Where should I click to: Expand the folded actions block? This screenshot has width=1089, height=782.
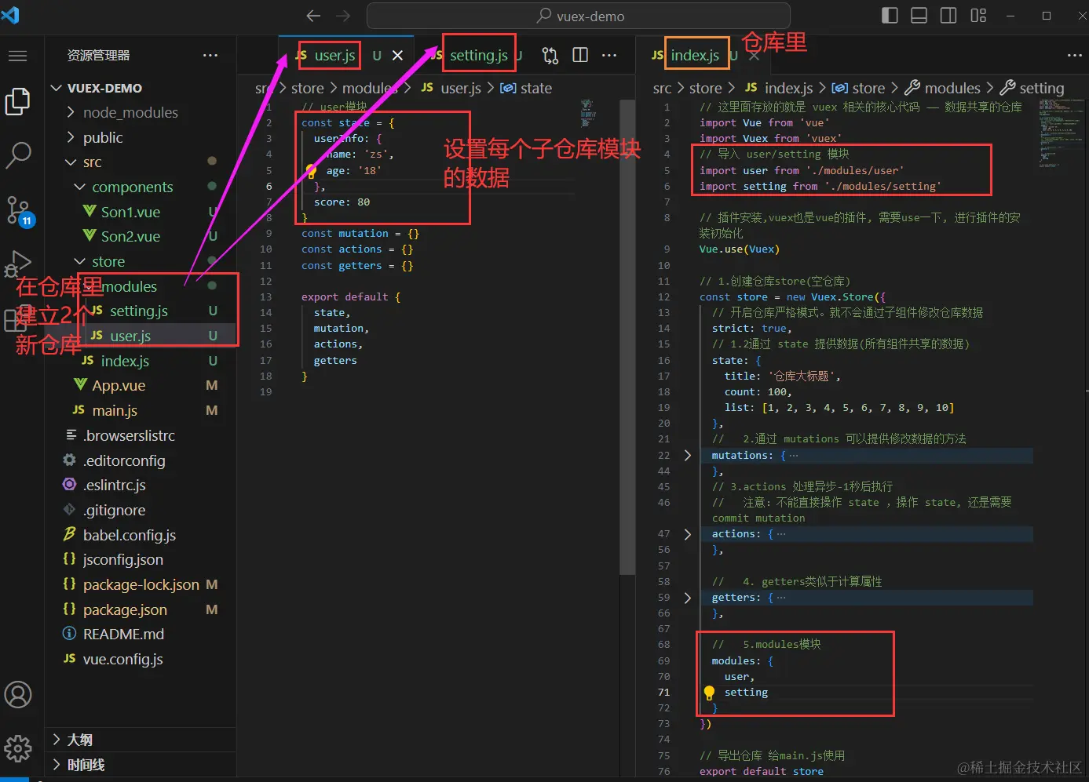(688, 534)
